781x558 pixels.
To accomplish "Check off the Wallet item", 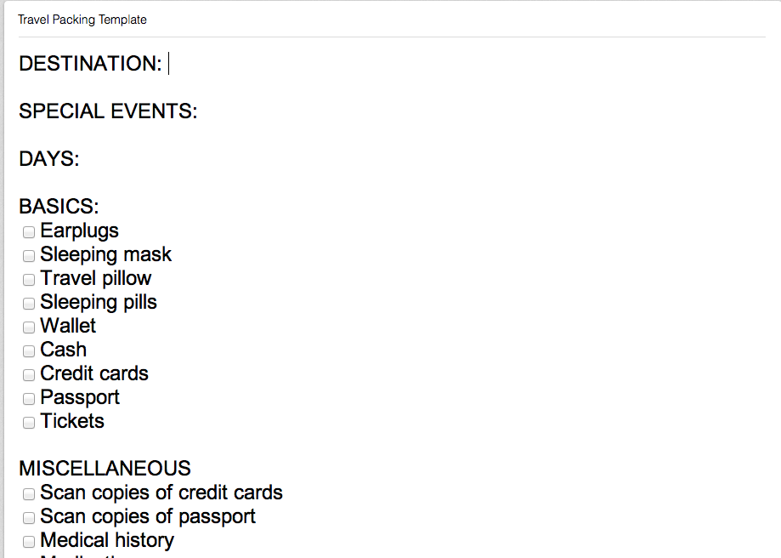I will coord(29,327).
